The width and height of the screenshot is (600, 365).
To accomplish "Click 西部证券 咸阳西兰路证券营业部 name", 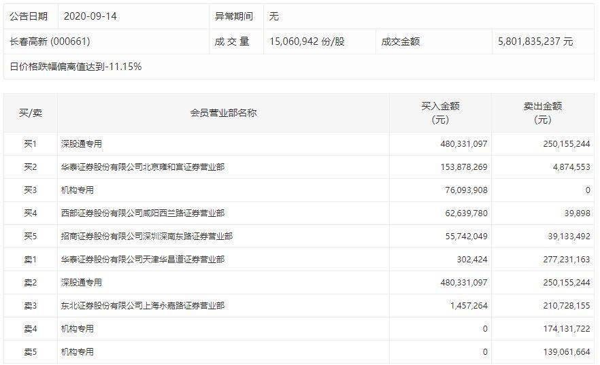I will (x=143, y=213).
